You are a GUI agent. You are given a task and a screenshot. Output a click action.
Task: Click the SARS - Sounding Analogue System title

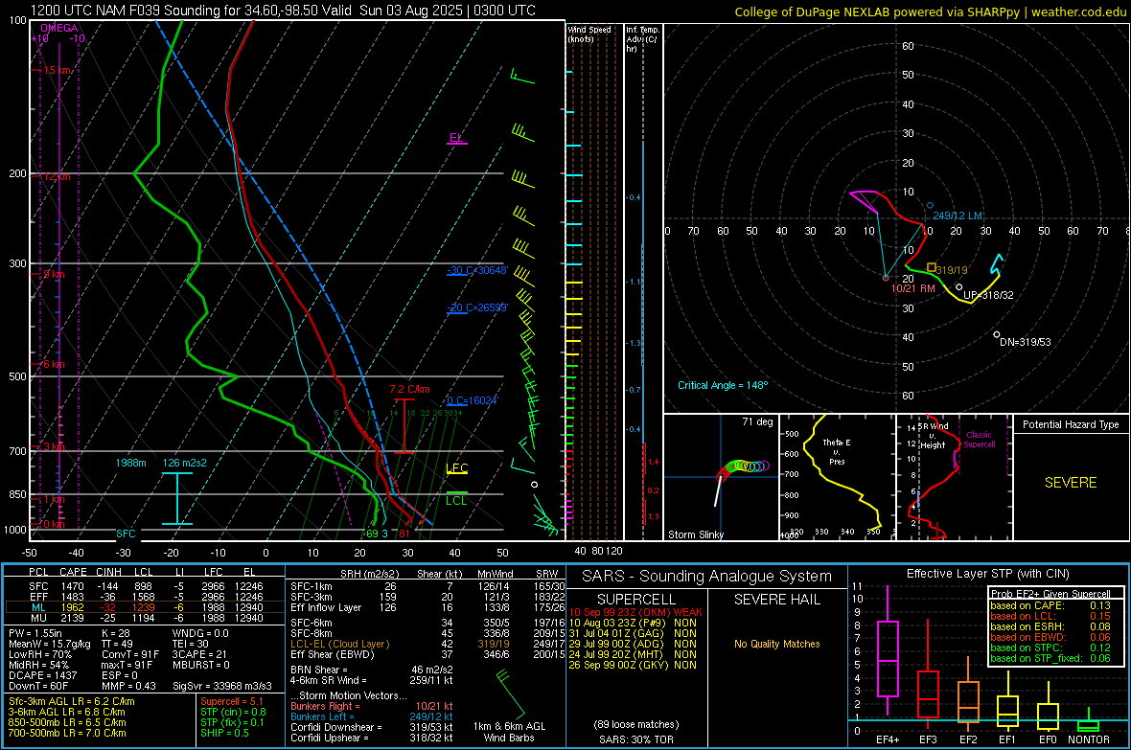click(706, 577)
